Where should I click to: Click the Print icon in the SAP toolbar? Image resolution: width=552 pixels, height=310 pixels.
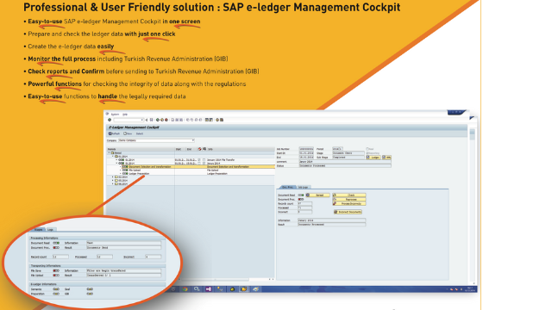(x=172, y=120)
